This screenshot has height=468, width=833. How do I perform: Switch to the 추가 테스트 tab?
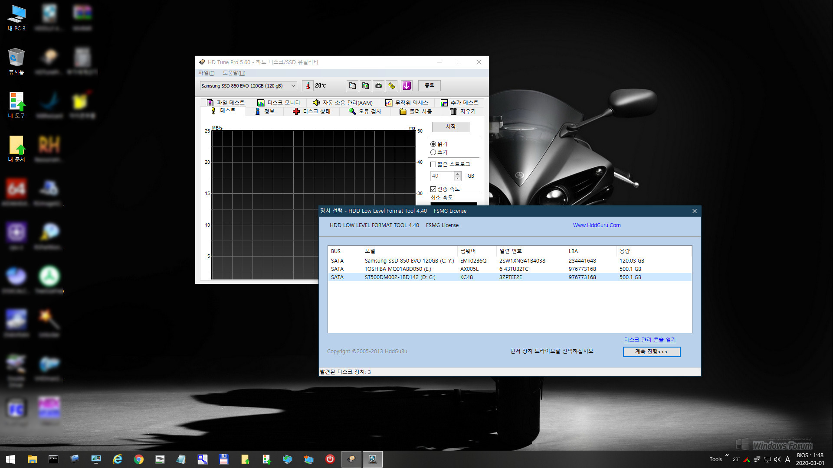[459, 103]
